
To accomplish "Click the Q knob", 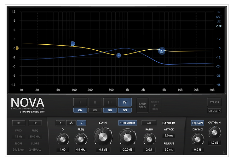I will click(63, 139).
